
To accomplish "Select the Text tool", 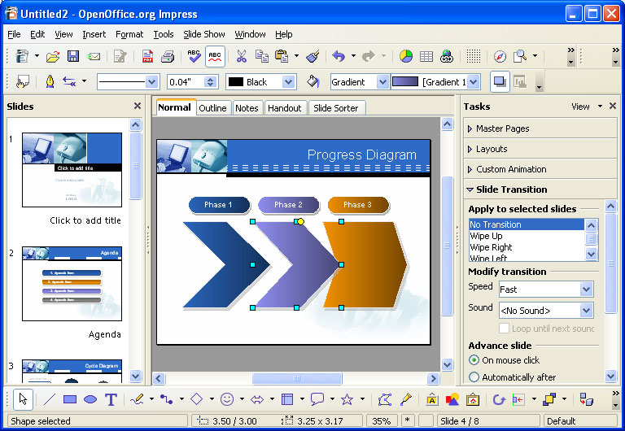I will (x=111, y=399).
